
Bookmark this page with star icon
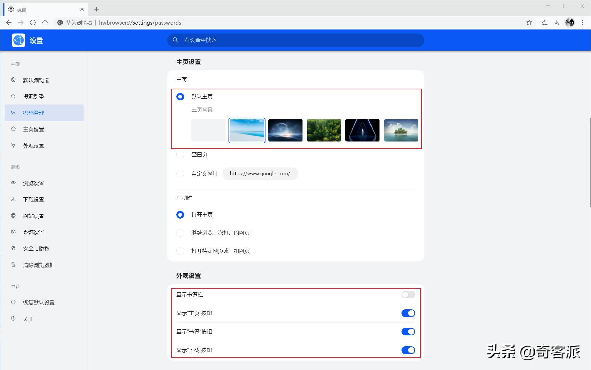[529, 23]
